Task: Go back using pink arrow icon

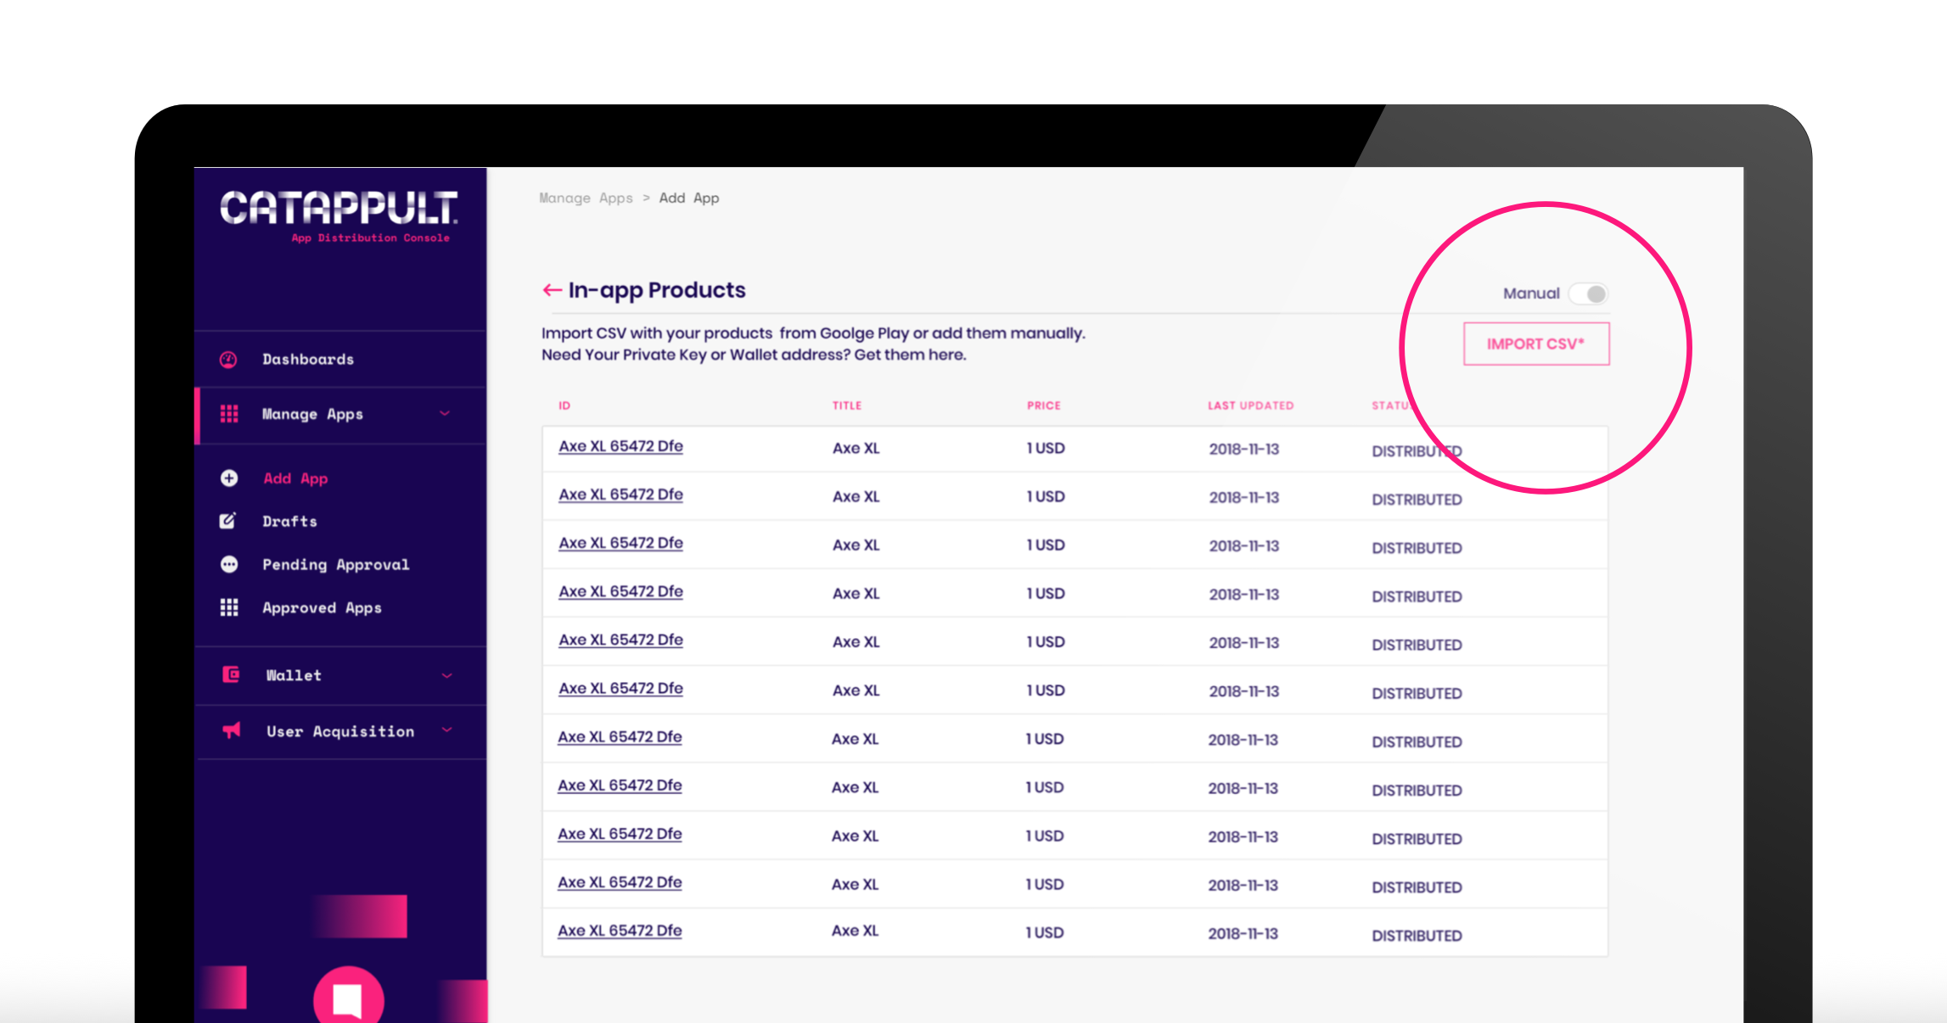Action: pyautogui.click(x=552, y=290)
